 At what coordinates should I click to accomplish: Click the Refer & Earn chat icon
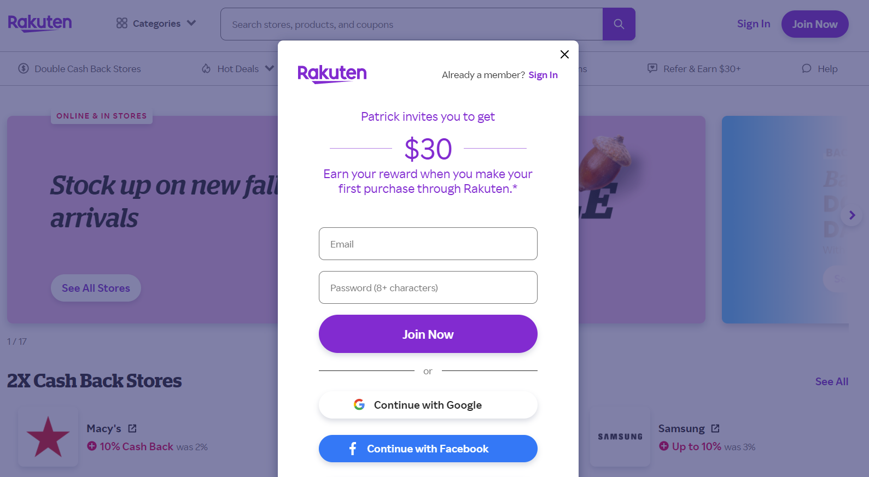652,68
